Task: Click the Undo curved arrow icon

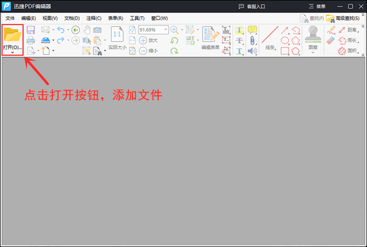Action: pos(61,30)
